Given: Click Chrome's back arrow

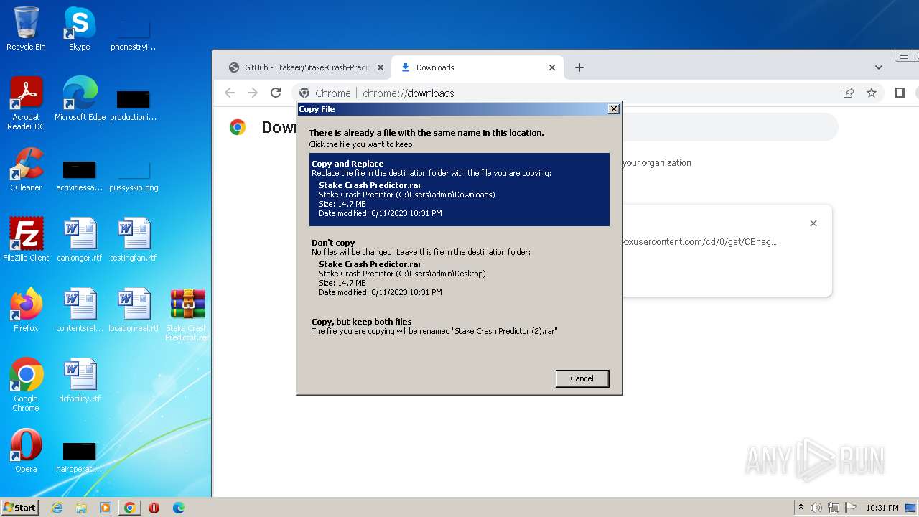Looking at the screenshot, I should point(230,93).
